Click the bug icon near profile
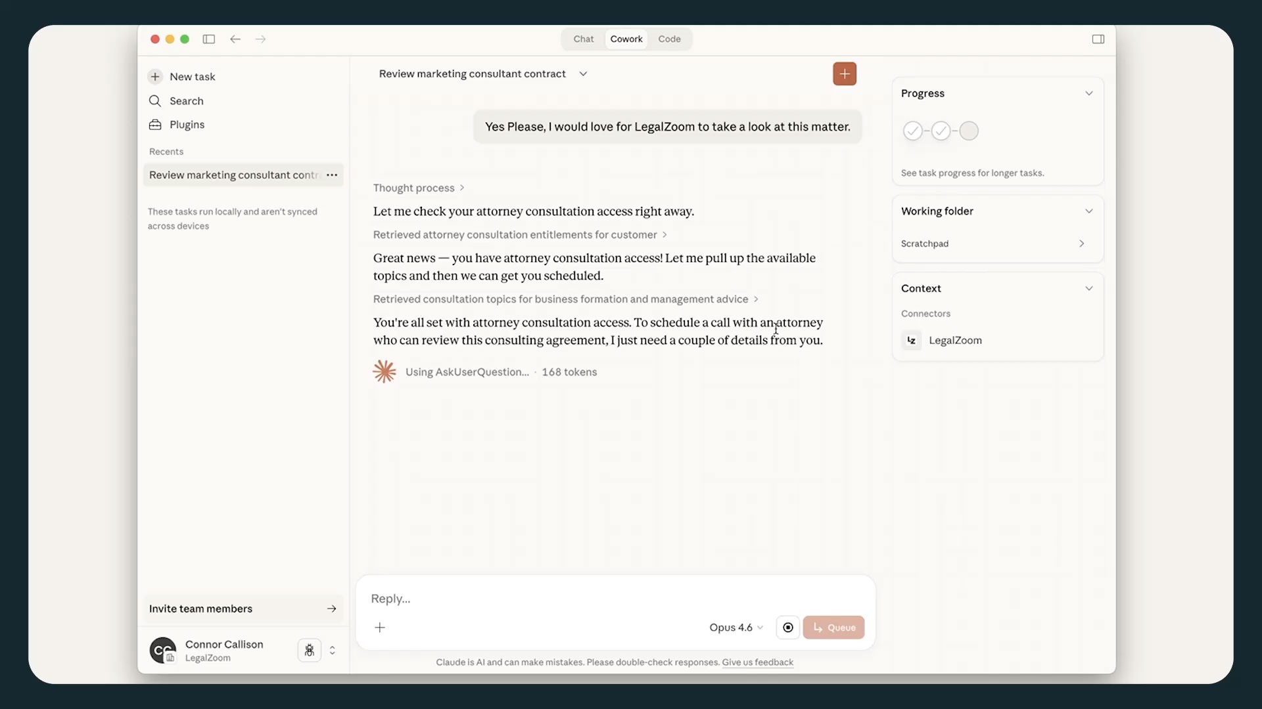The width and height of the screenshot is (1262, 709). pyautogui.click(x=309, y=650)
